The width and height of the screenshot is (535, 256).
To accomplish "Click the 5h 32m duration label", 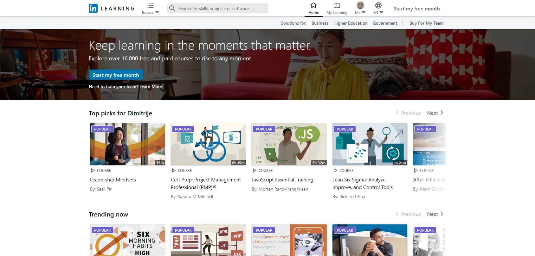I will (319, 163).
